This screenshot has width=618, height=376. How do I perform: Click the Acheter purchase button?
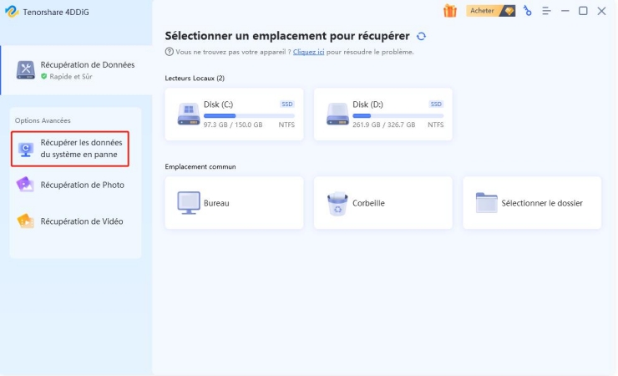[490, 11]
